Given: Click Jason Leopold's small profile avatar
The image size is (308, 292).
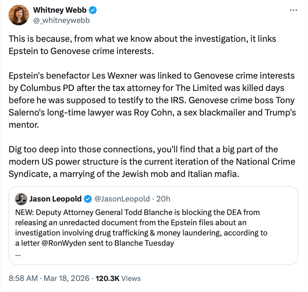Looking at the screenshot, I should [21, 199].
